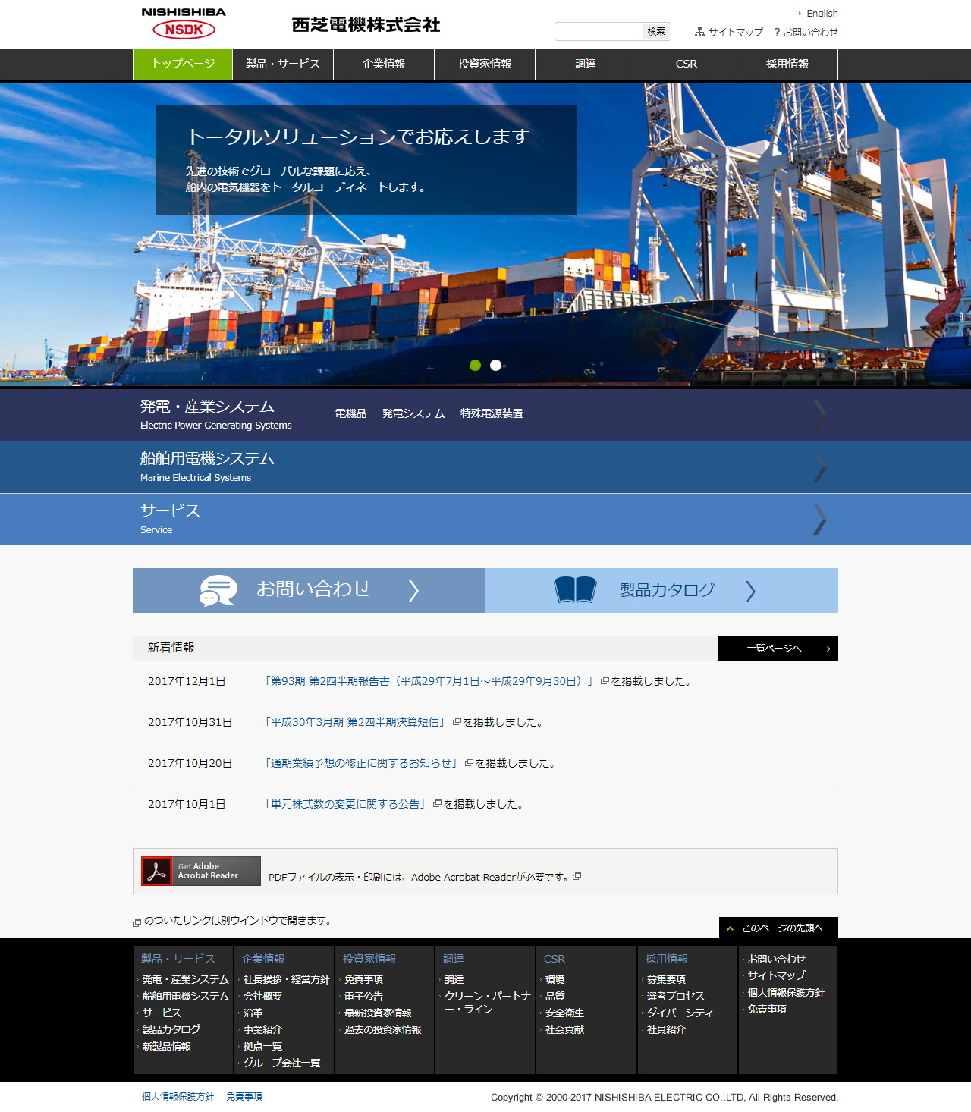Expand the 船舶用電機システム section chevron
This screenshot has height=1112, width=971.
click(820, 467)
